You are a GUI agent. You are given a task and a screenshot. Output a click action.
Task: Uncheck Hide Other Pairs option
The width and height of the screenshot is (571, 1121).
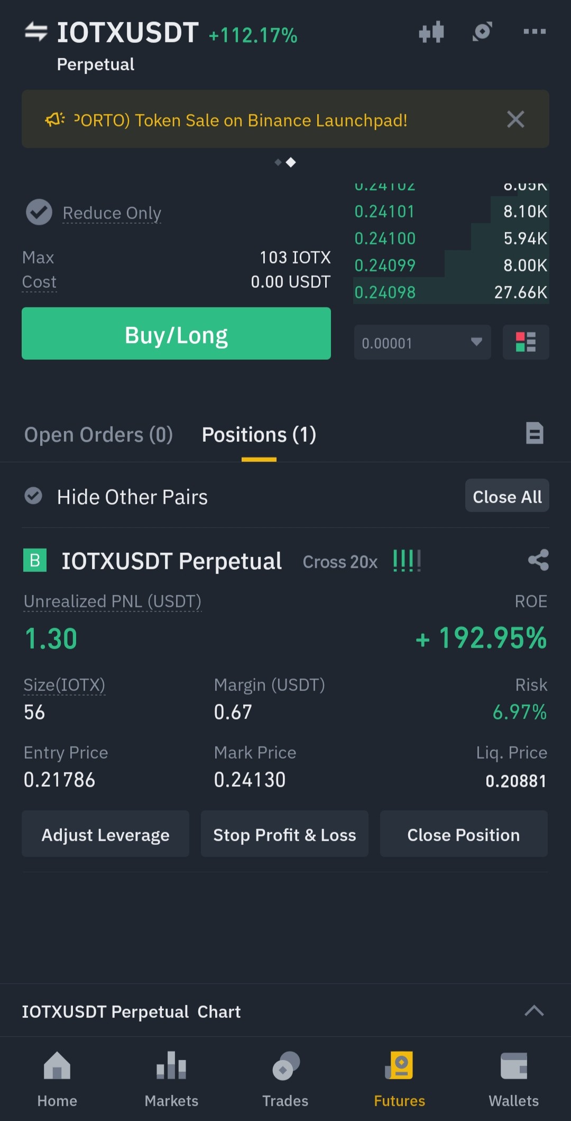tap(33, 496)
